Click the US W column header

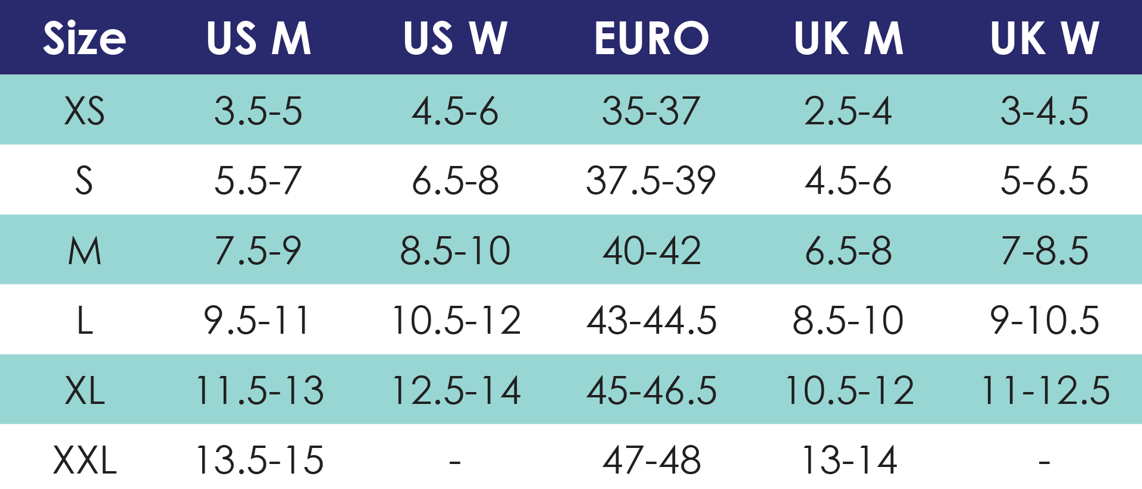(455, 39)
